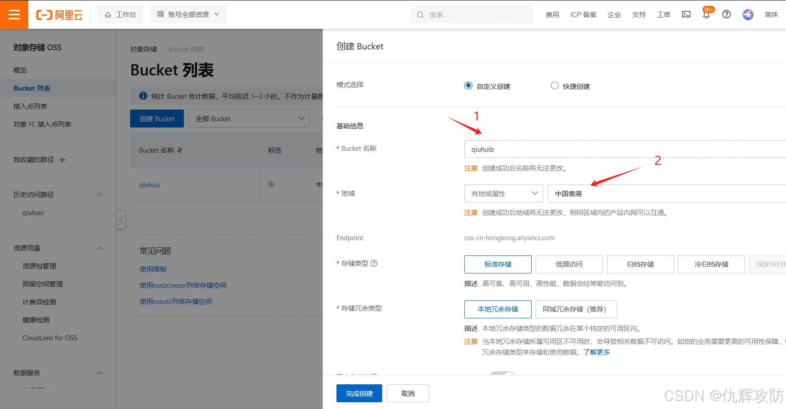The height and width of the screenshot is (409, 786).
Task: Add a favorite path with plus icon
Action: tap(62, 160)
